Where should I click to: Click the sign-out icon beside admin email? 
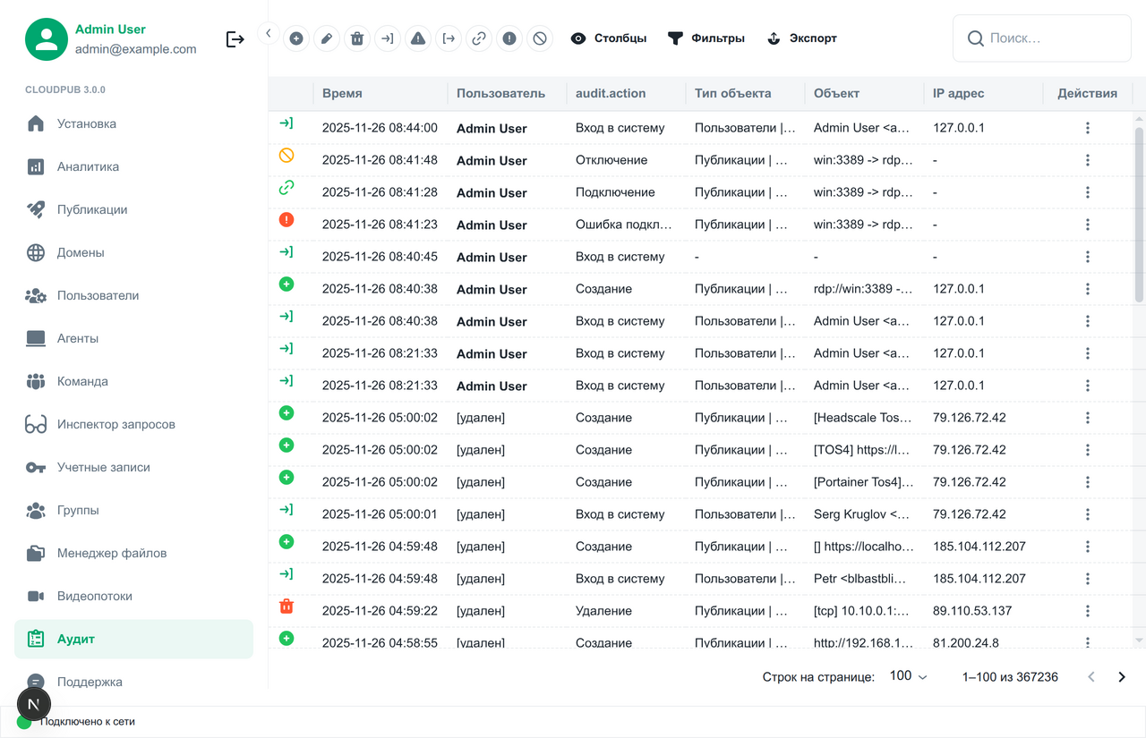tap(235, 39)
